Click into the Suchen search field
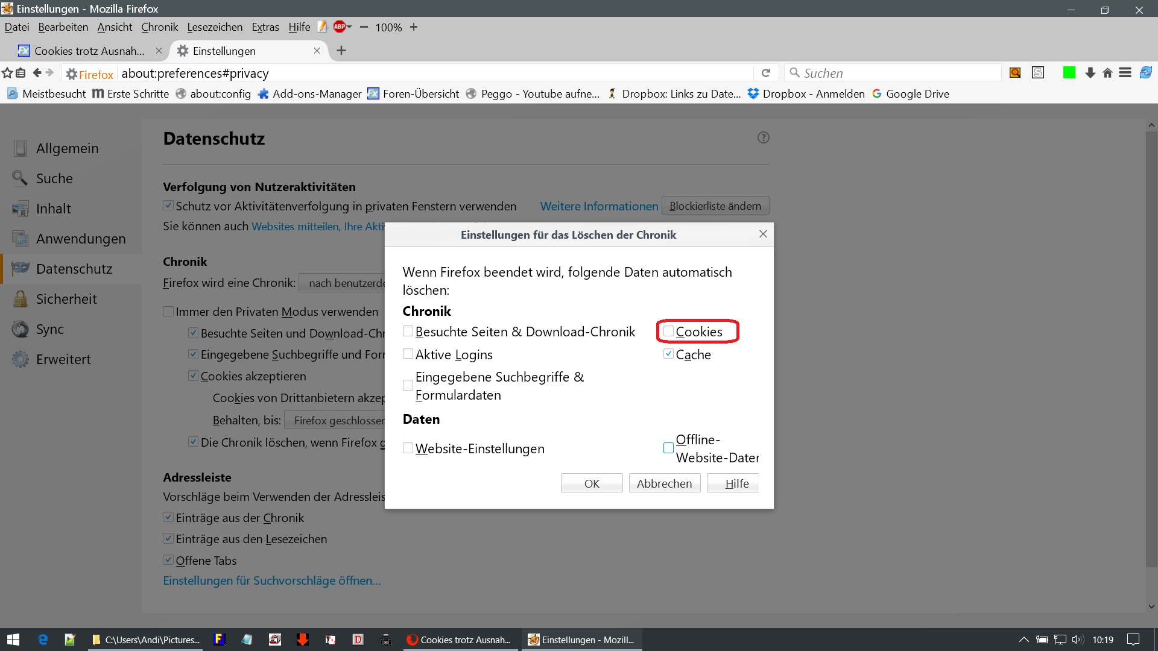This screenshot has width=1158, height=651. click(x=893, y=73)
